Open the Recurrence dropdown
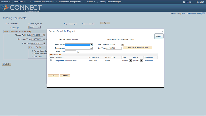The image size is (206, 116). (x=91, y=48)
